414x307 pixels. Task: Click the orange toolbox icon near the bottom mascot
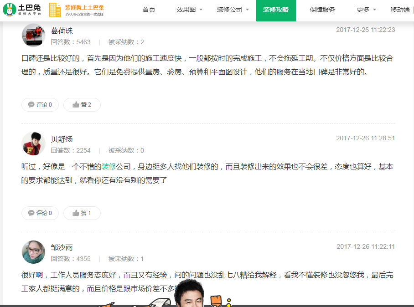(x=217, y=301)
